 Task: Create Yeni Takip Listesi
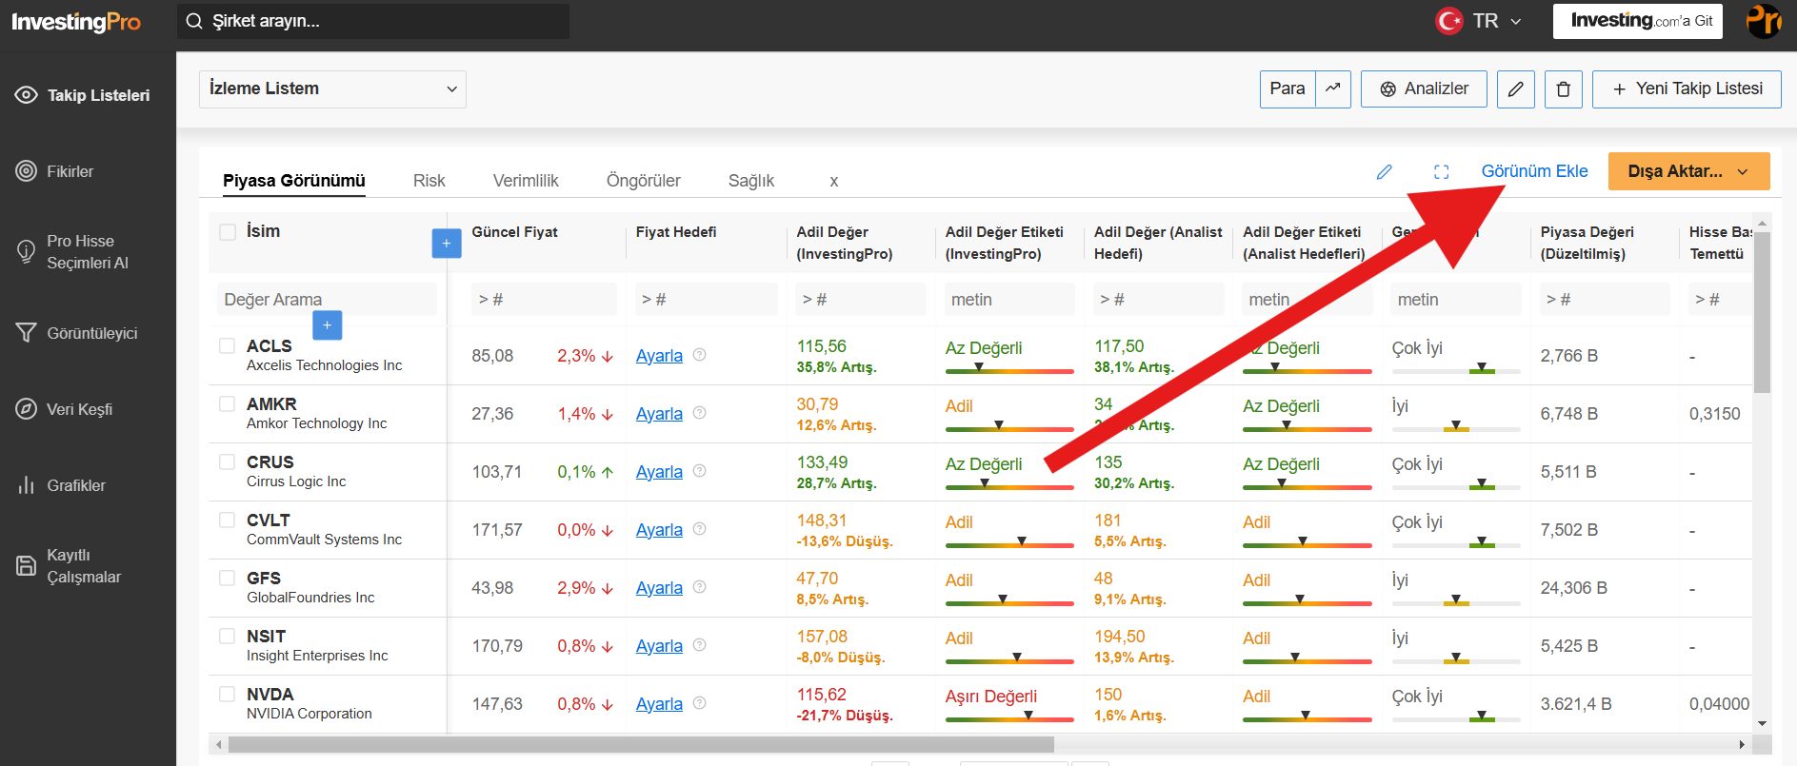[x=1687, y=89]
